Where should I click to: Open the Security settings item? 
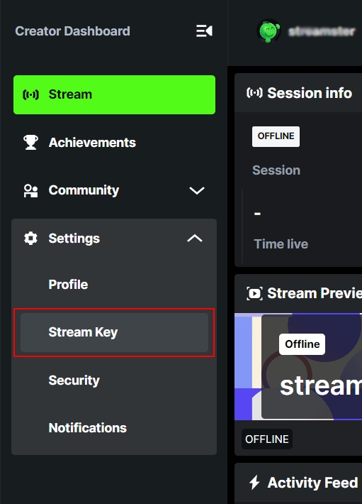(74, 380)
